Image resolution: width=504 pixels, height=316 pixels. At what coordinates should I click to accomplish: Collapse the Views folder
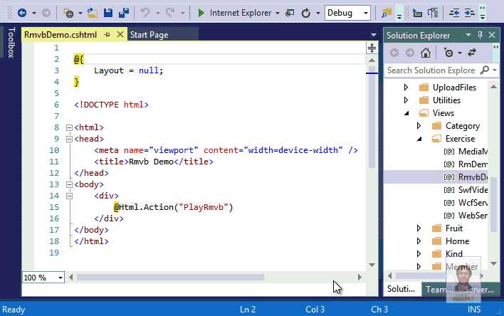click(406, 113)
